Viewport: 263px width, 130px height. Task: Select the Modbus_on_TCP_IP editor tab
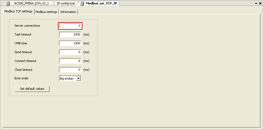(x=101, y=3)
